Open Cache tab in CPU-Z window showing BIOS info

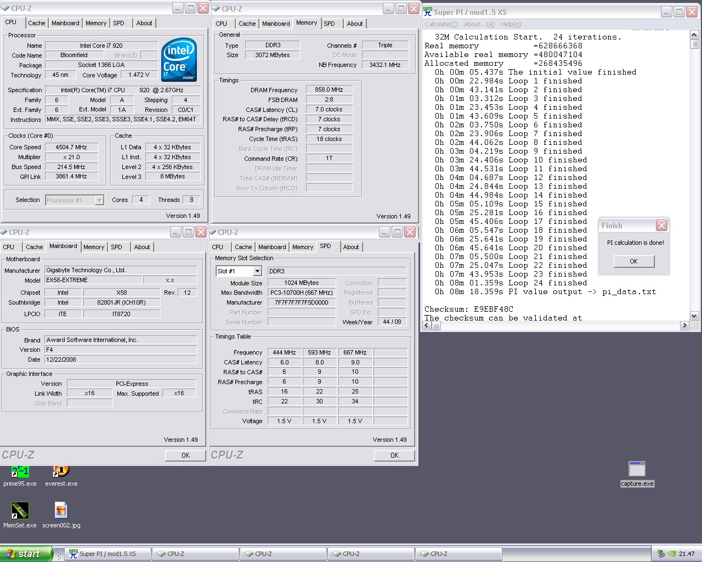(x=35, y=247)
